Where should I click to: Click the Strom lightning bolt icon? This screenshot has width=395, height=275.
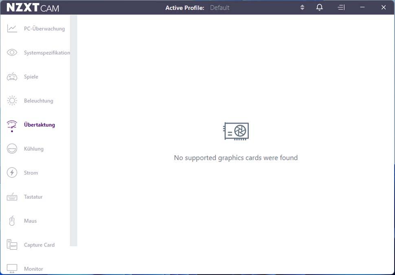tap(12, 173)
